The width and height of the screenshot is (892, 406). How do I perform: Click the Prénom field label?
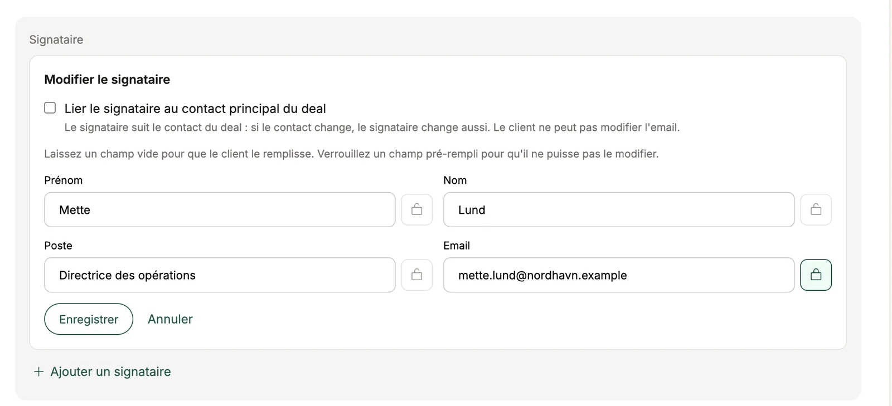(64, 180)
